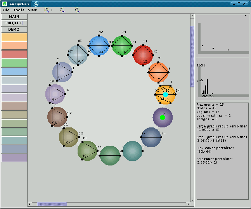251x209 pixels.
Task: Click the leftmost magnifier zoom icon in toolbar
Action: coord(47,10)
